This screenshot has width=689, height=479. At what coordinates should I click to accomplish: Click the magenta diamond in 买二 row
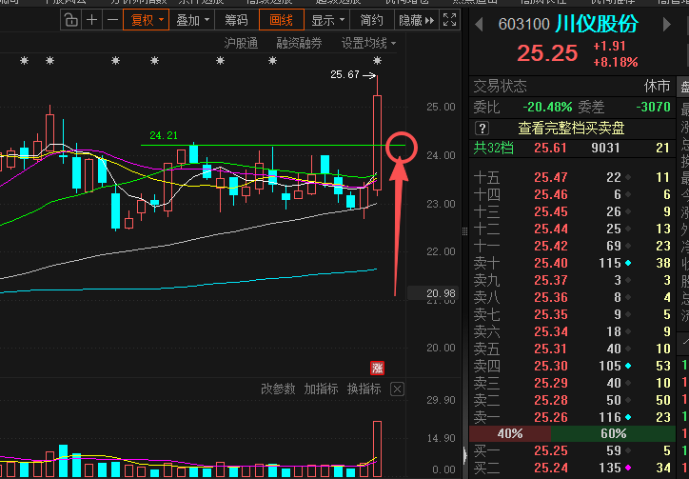628,468
